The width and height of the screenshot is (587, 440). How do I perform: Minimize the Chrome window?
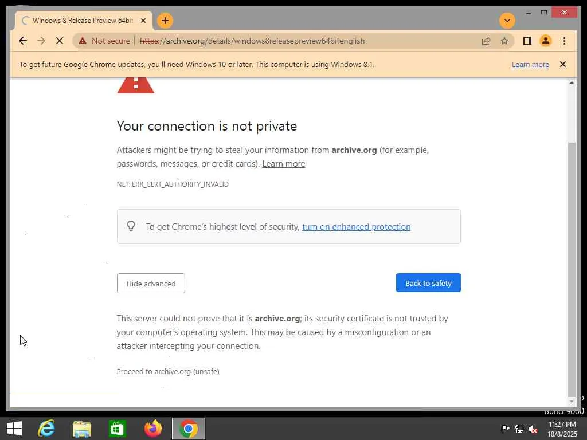[x=528, y=13]
